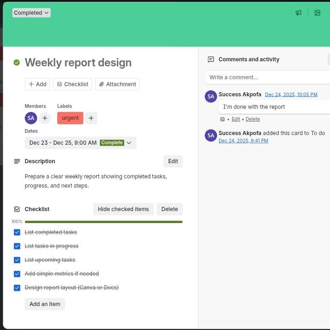Screen dimensions: 330x330
Task: Delete the checklist
Action: [170, 209]
